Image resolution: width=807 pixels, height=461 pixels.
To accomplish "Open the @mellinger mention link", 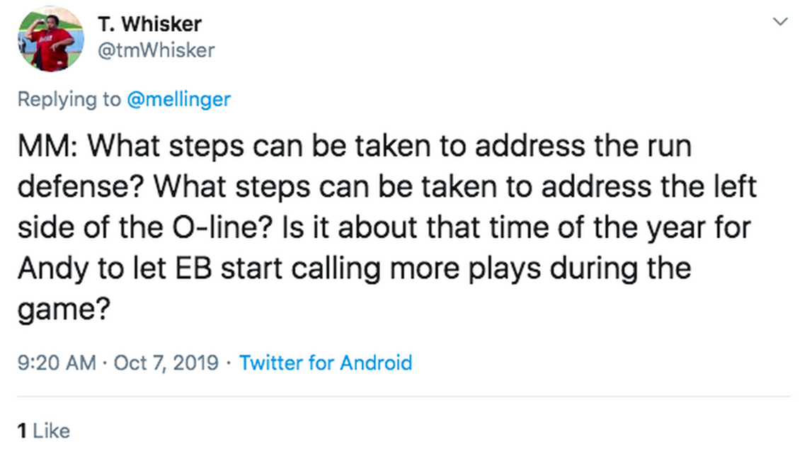I will click(178, 99).
